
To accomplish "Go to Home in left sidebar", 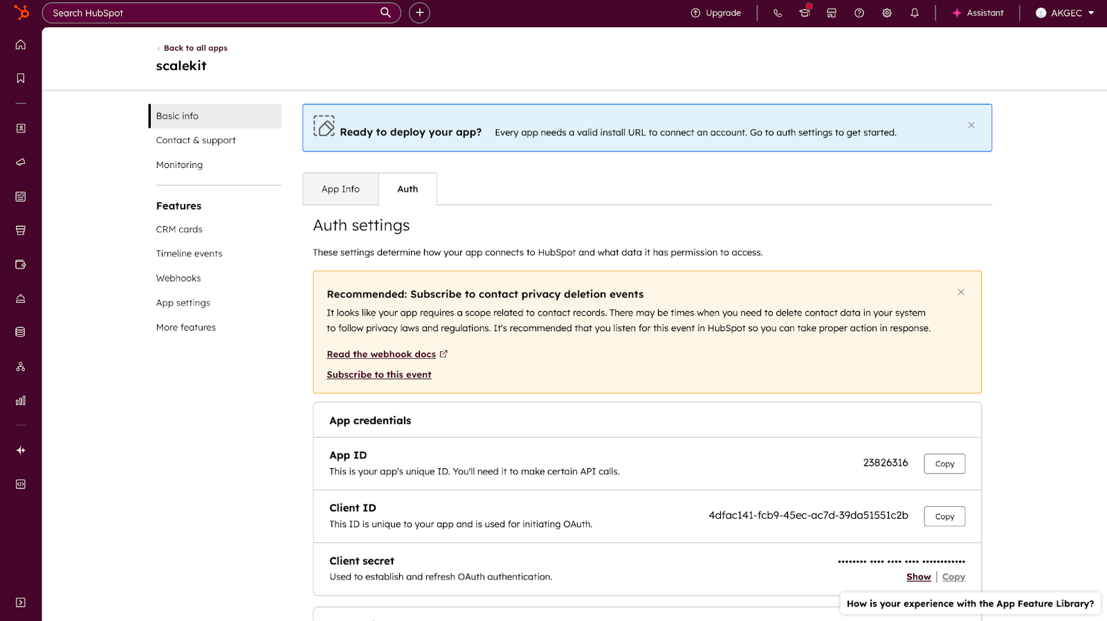I will pyautogui.click(x=21, y=44).
